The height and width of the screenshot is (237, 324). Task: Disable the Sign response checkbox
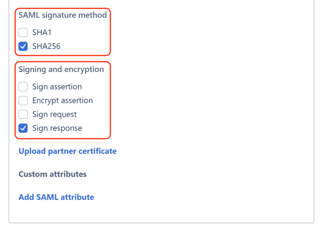23,128
